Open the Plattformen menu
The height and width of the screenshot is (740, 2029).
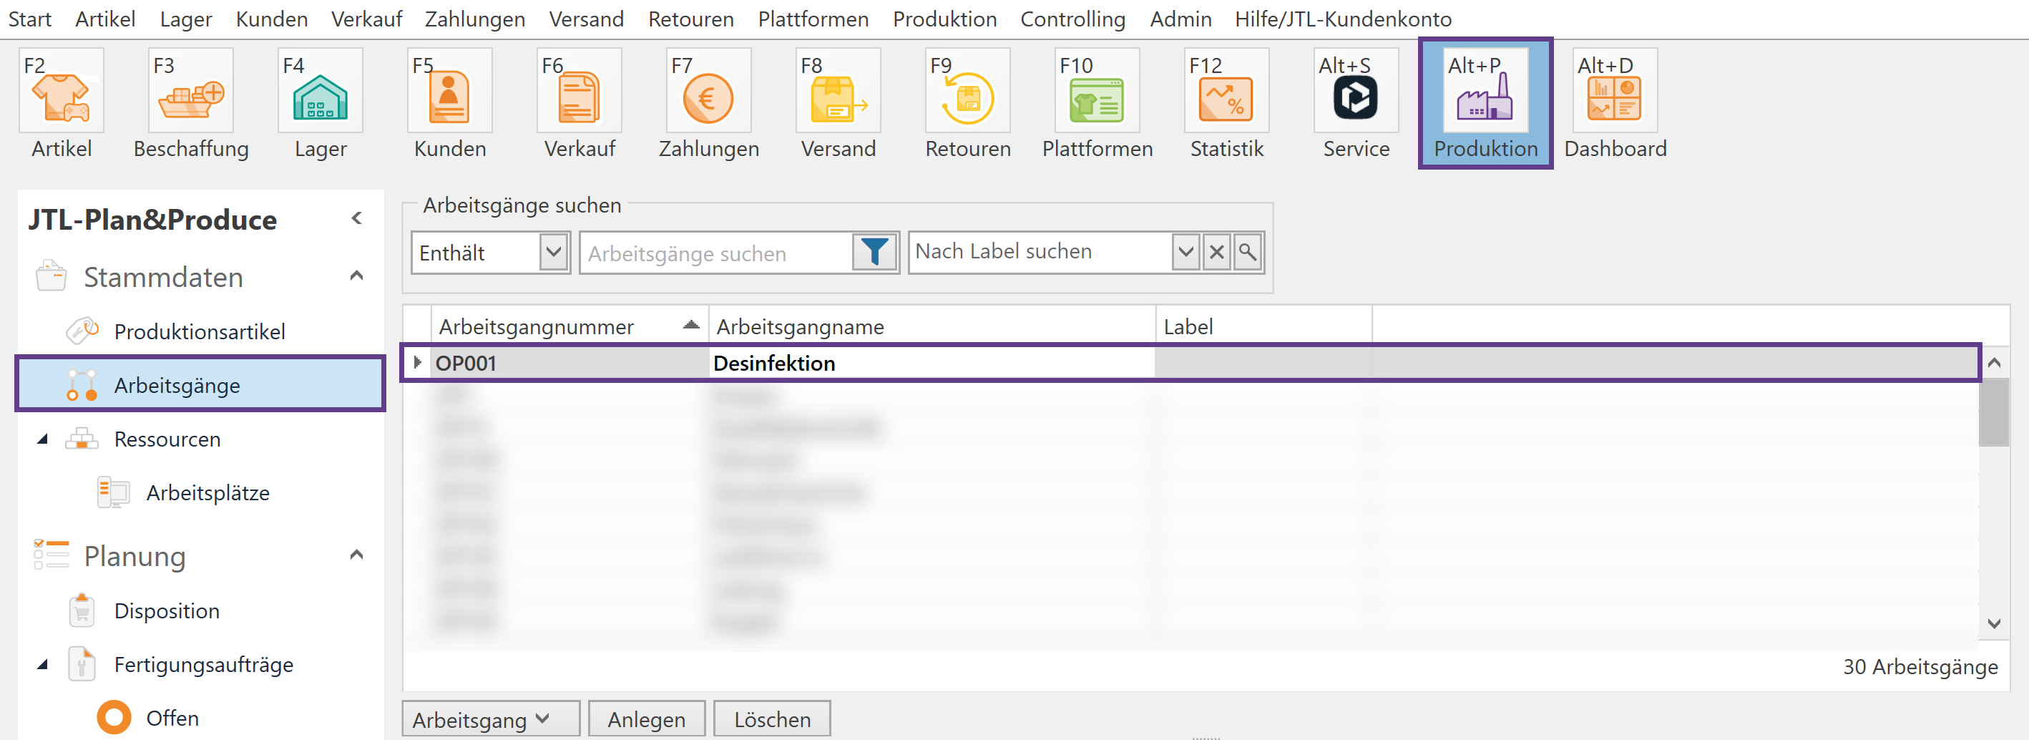coord(813,19)
